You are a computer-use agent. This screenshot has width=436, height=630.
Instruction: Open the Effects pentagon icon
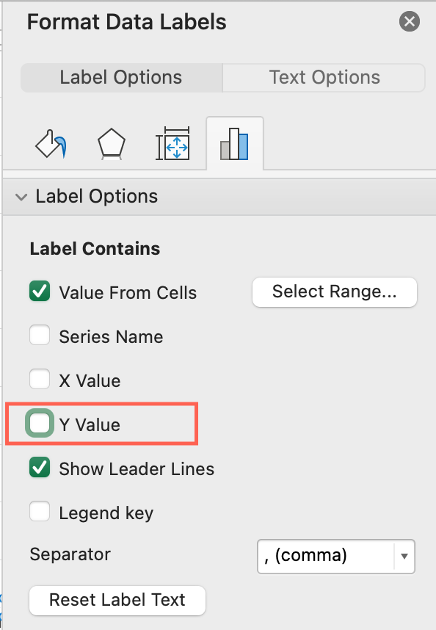(112, 144)
